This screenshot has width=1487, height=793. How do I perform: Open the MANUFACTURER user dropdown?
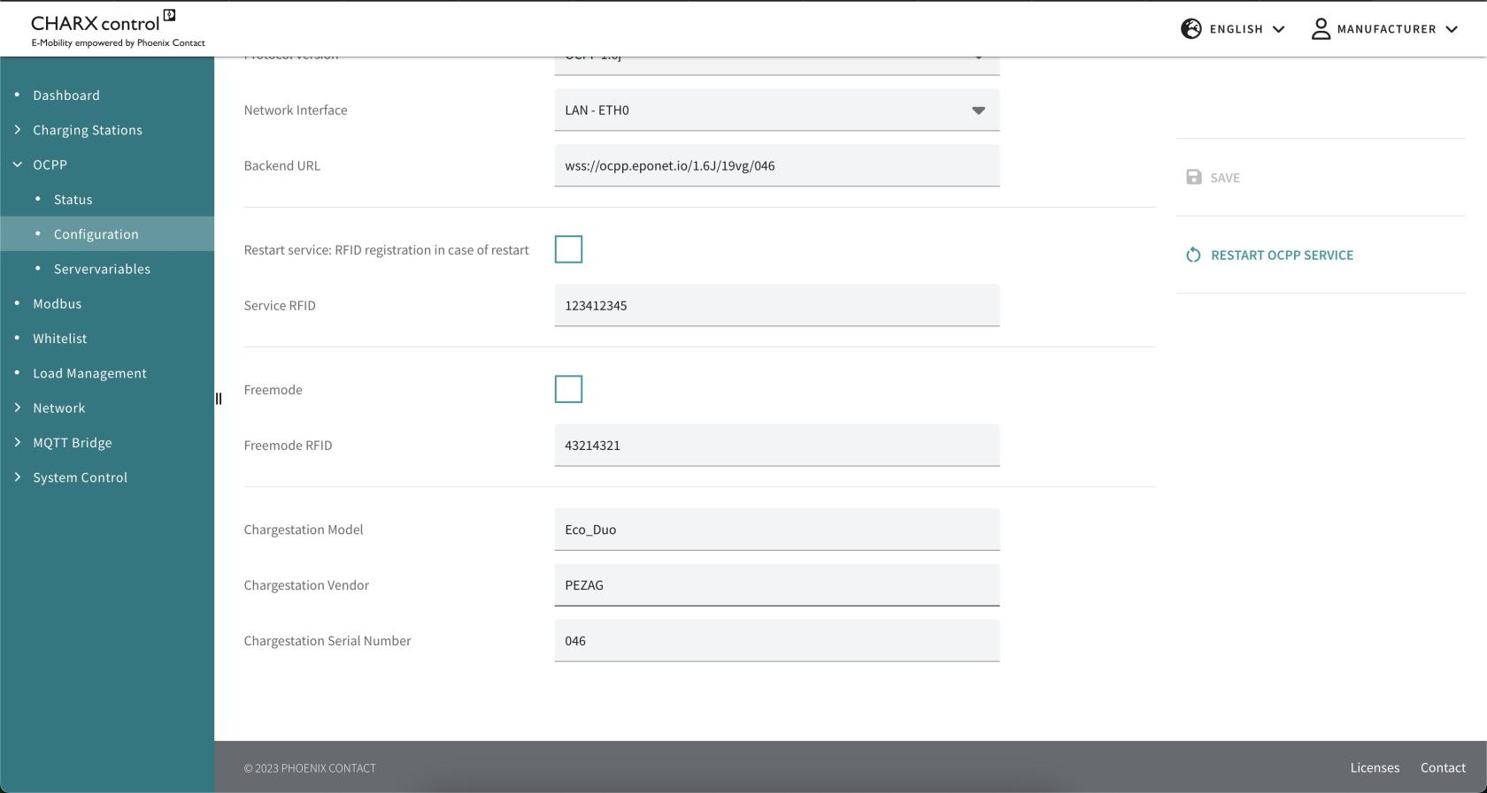coord(1385,29)
